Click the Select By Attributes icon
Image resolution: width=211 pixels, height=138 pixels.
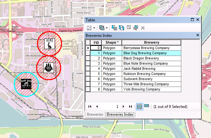pyautogui.click(x=114, y=28)
